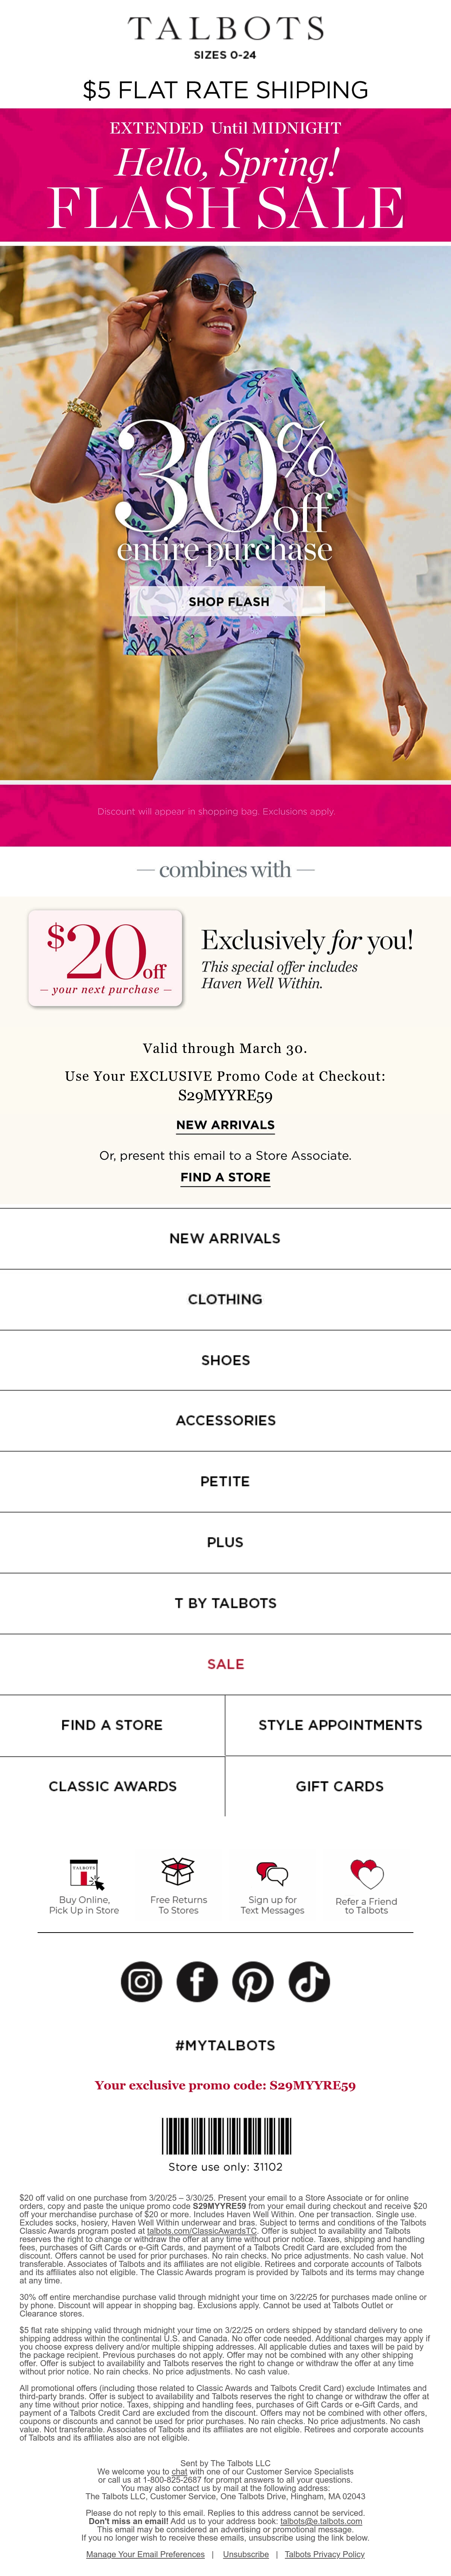Select SHOES in the navigation menu
451x2576 pixels.
(225, 1360)
